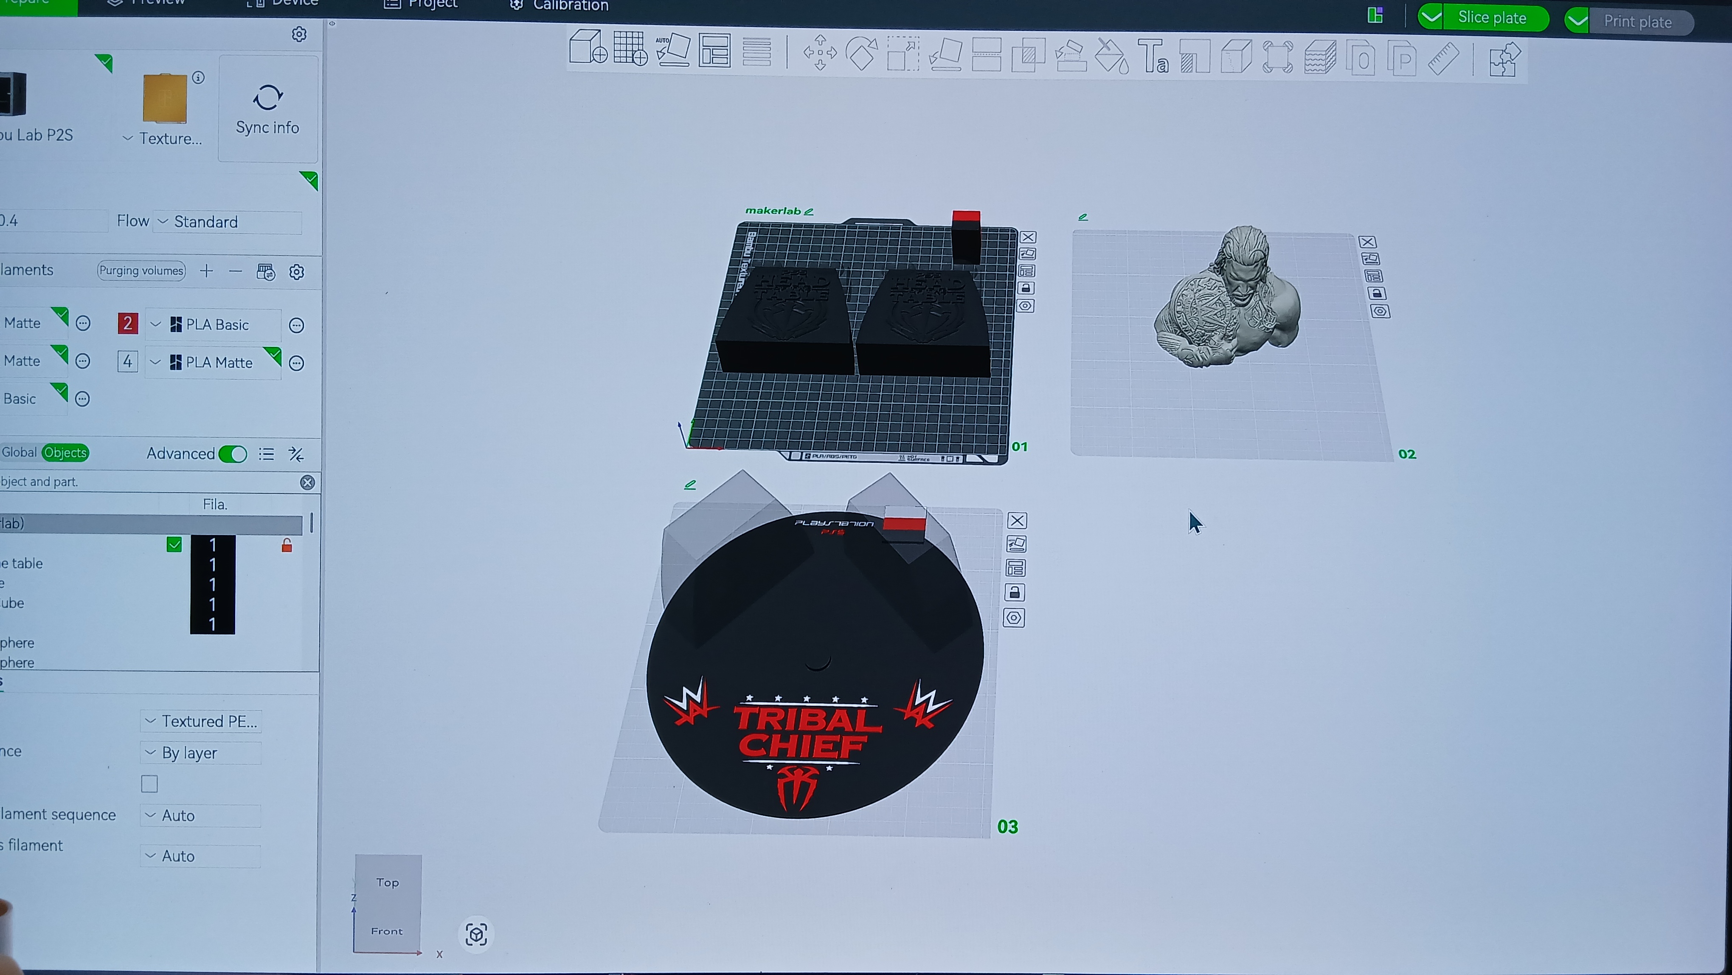
Task: Open the PLA Basic filament dropdown
Action: click(213, 325)
